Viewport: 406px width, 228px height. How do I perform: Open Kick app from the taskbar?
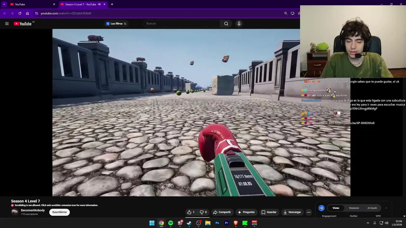coord(245,223)
